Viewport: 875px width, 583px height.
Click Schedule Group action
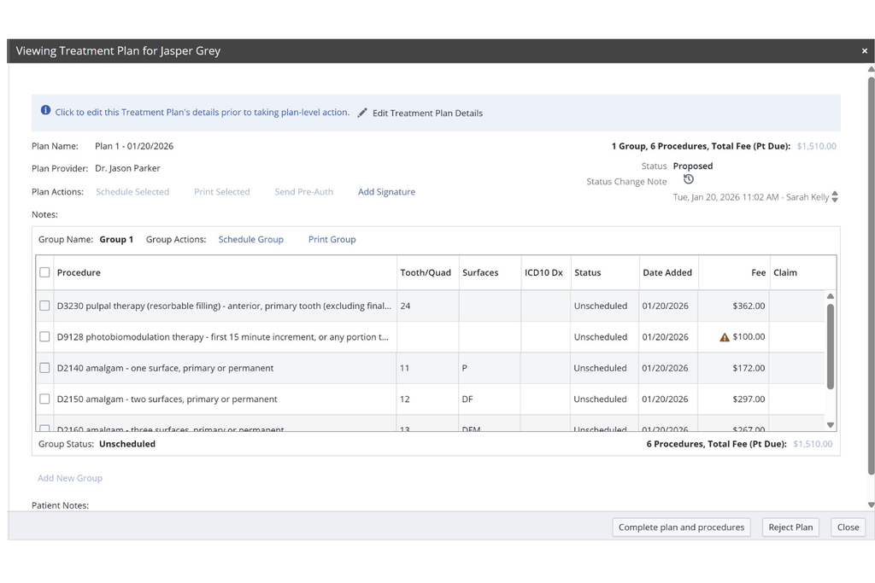250,239
